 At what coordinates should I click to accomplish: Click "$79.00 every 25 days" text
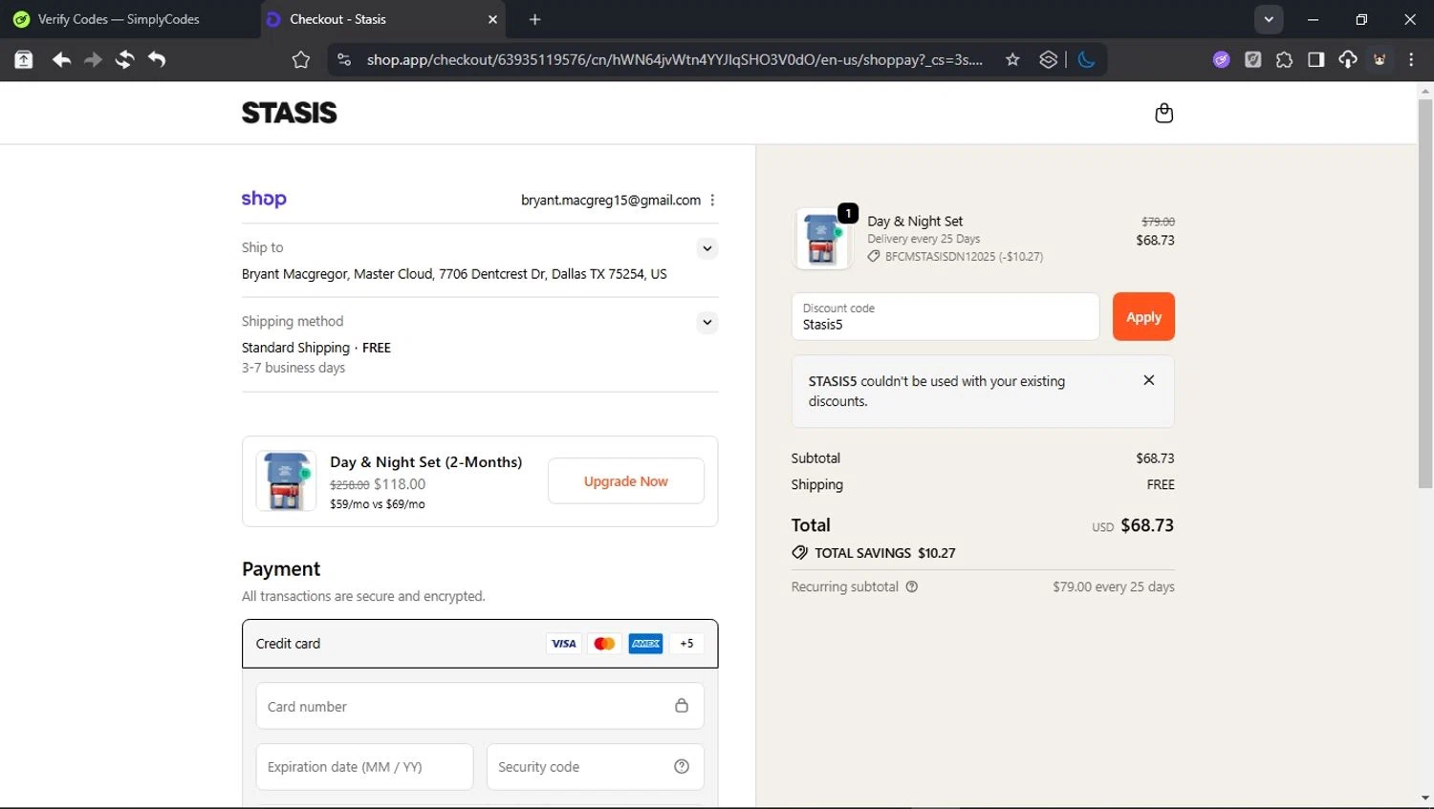tap(1114, 586)
